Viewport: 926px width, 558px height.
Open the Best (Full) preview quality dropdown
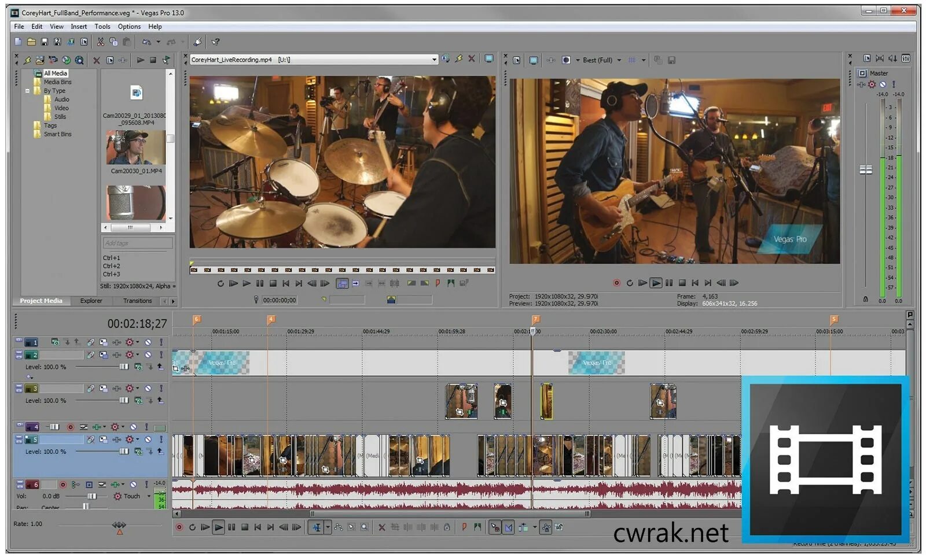click(x=619, y=60)
